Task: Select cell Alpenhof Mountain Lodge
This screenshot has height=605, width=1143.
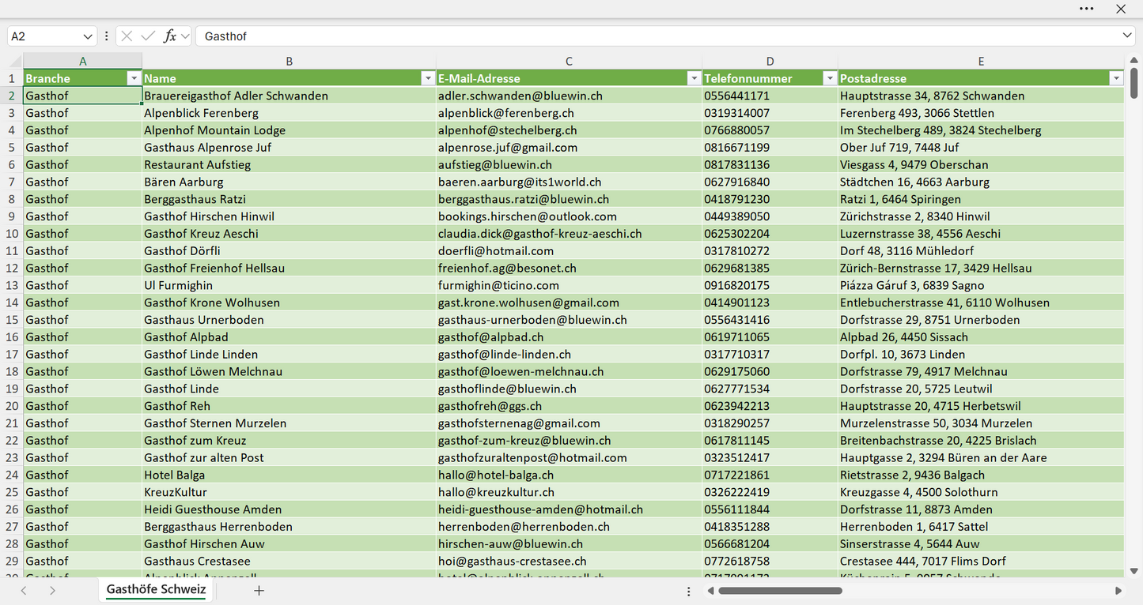Action: 289,130
